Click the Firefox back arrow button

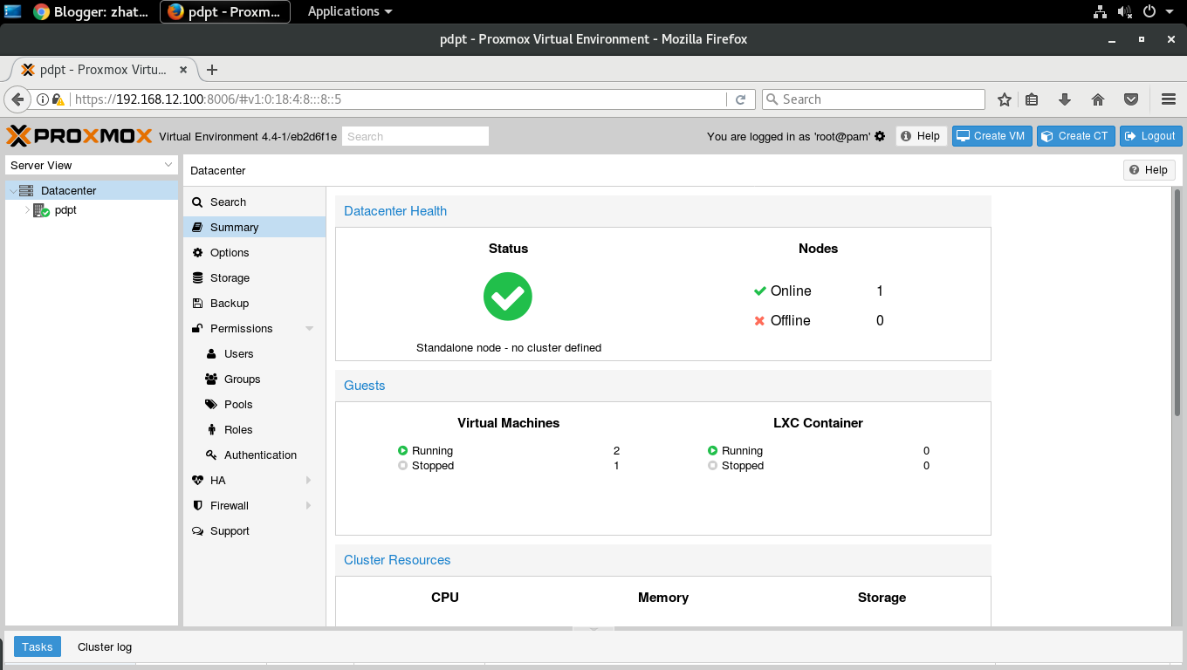(17, 99)
